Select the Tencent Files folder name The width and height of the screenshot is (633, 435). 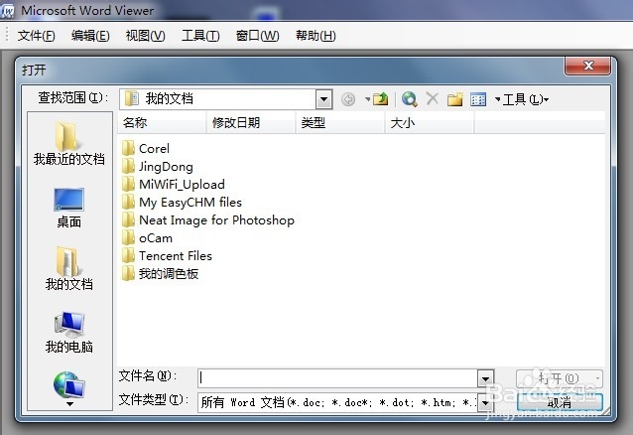click(x=176, y=256)
